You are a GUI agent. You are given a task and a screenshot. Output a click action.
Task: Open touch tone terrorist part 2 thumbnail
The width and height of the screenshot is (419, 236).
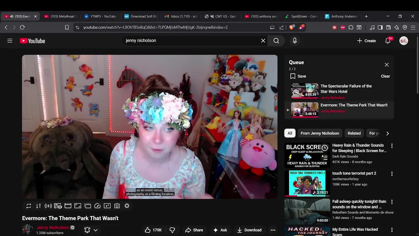click(307, 183)
